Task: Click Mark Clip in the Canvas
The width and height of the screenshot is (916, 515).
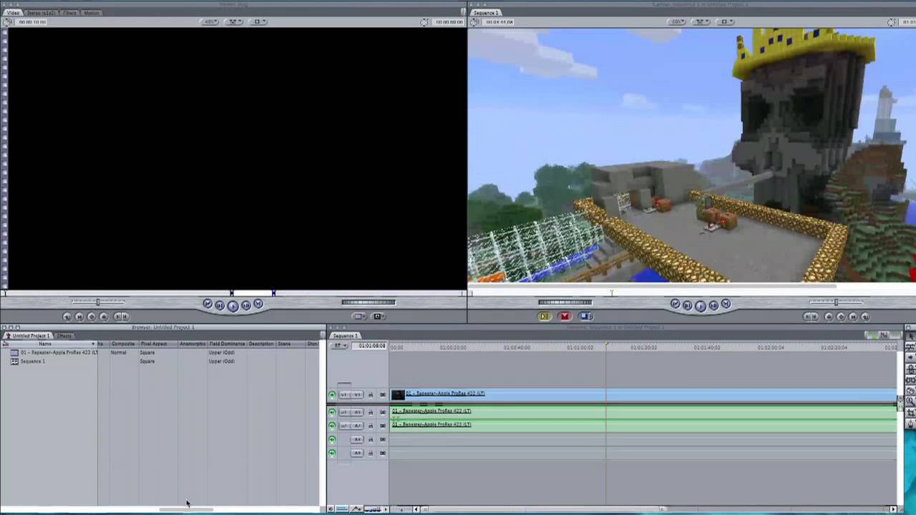Action: (853, 317)
